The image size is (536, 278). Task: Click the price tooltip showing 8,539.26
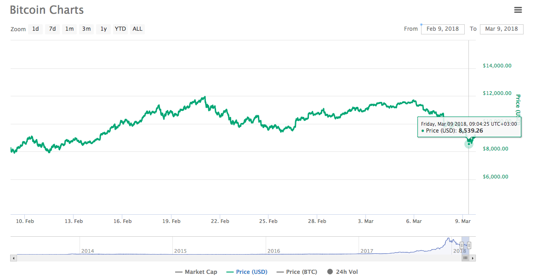coord(469,127)
